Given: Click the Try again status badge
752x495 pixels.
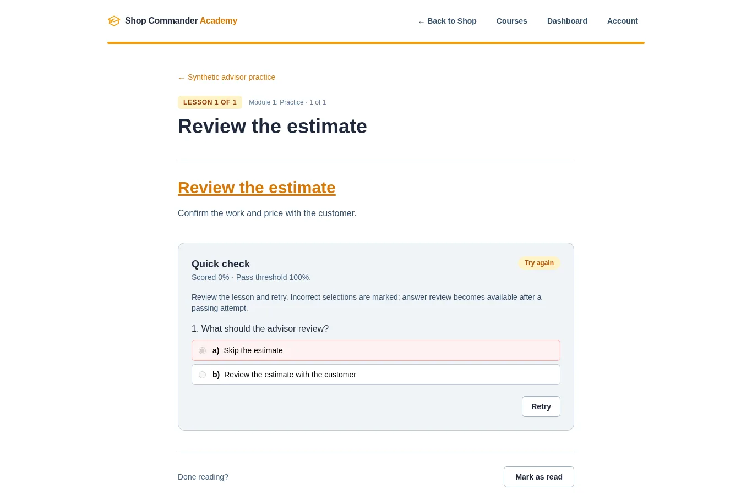Looking at the screenshot, I should point(539,263).
